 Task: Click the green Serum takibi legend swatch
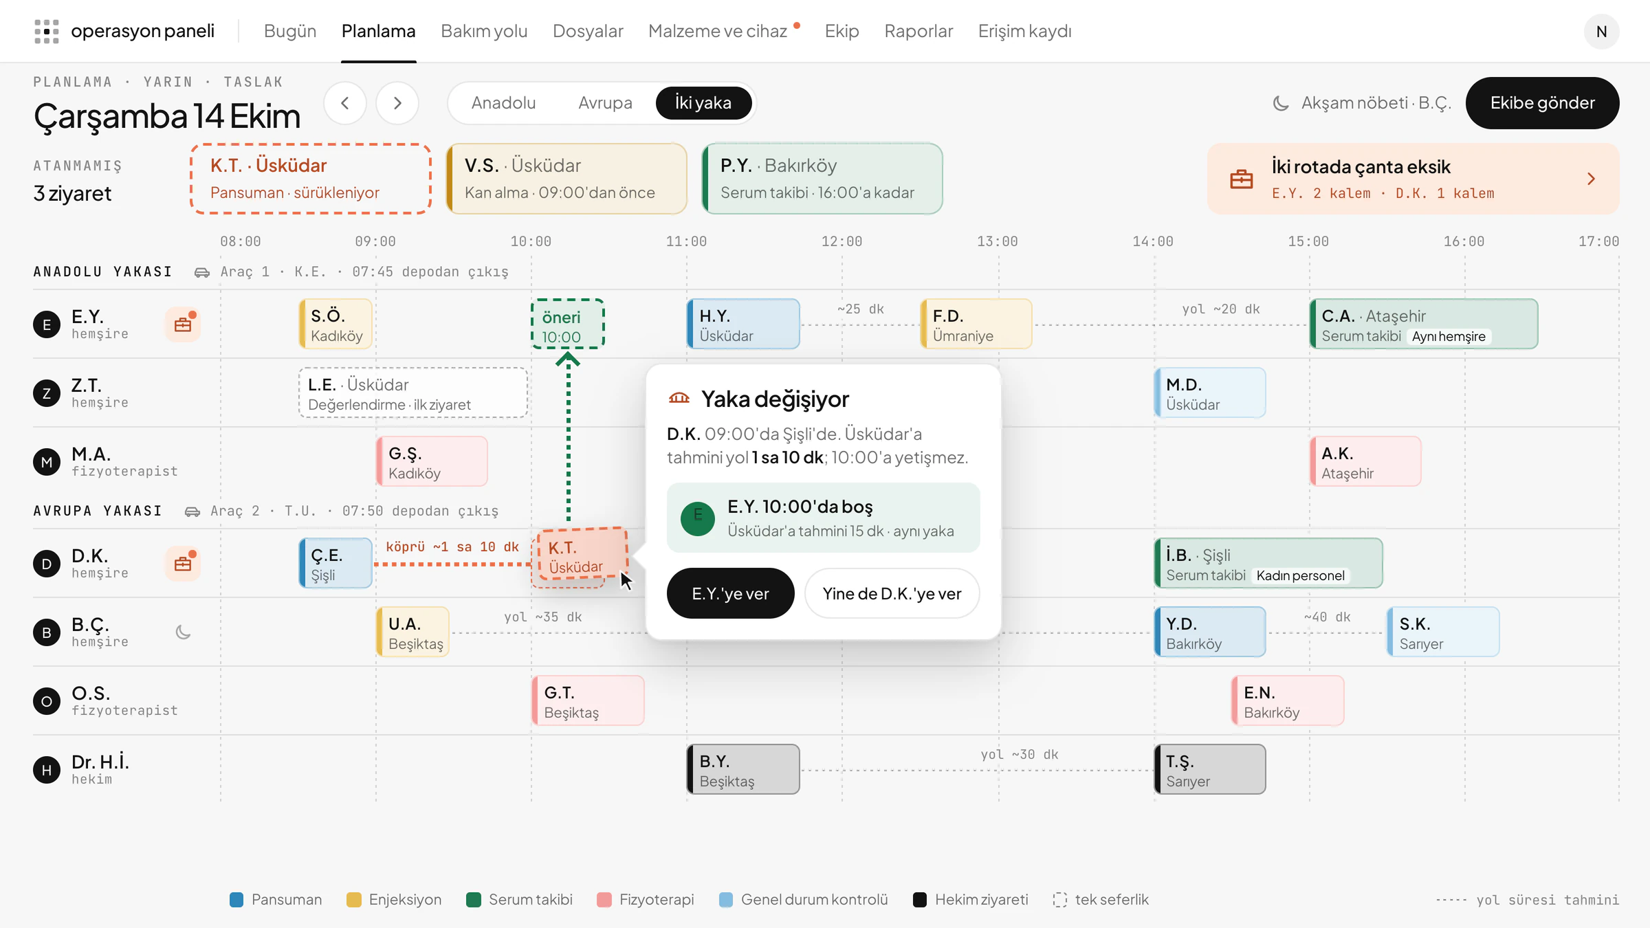[473, 899]
